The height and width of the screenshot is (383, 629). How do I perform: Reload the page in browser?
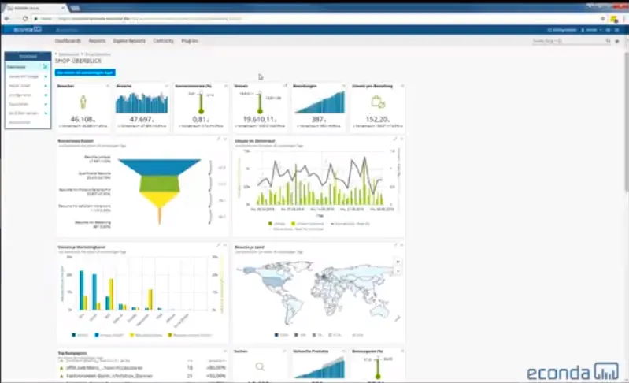[x=25, y=18]
